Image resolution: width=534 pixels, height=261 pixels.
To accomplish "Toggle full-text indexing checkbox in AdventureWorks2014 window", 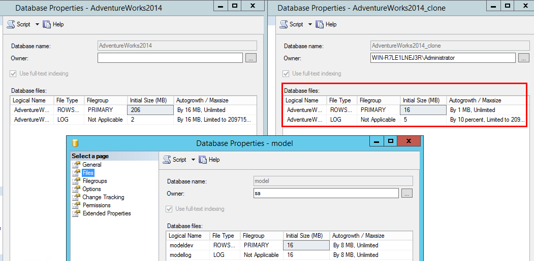I will click(x=14, y=73).
